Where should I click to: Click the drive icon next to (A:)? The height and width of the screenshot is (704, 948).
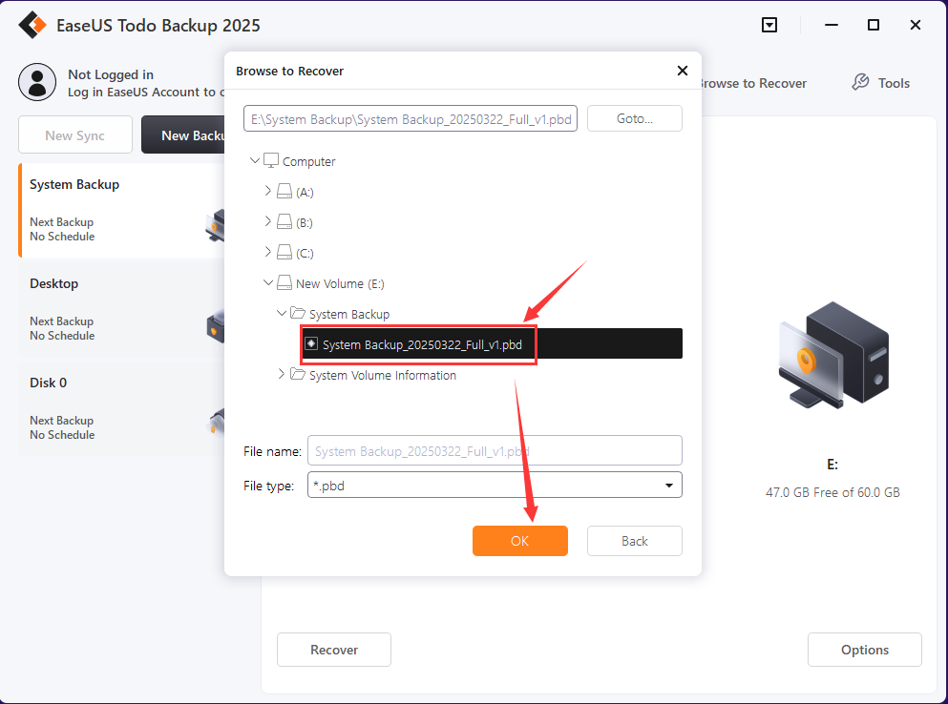284,192
